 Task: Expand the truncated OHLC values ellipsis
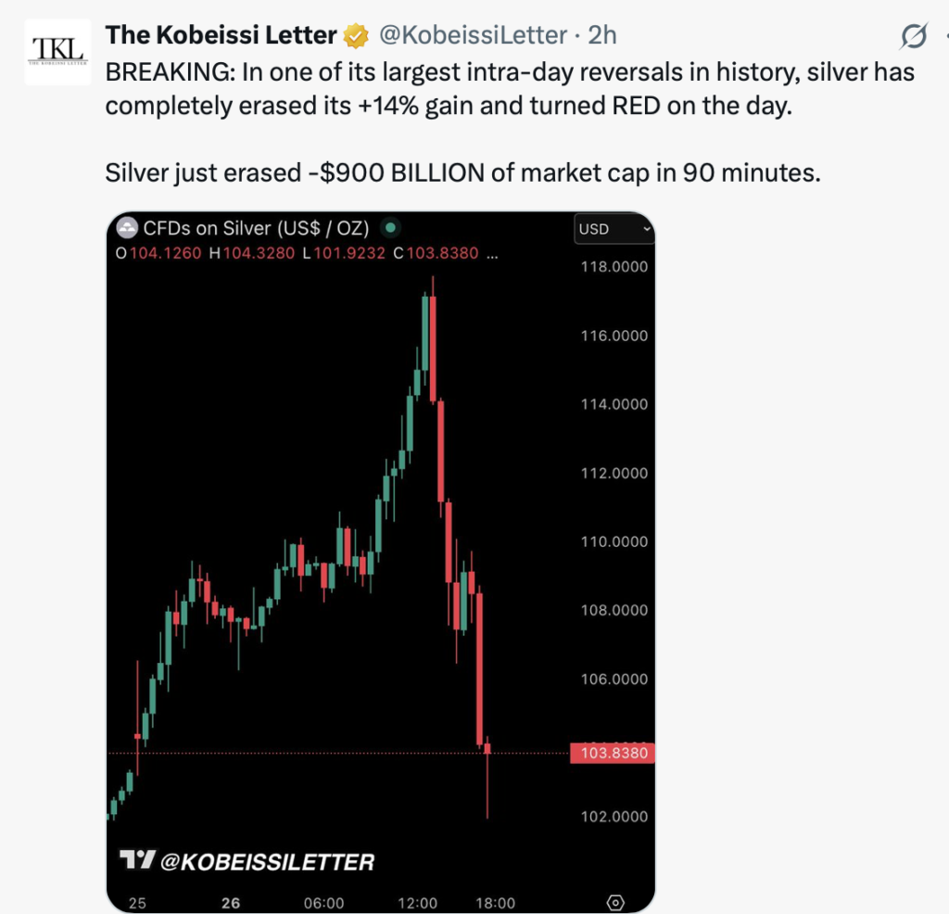point(492,252)
